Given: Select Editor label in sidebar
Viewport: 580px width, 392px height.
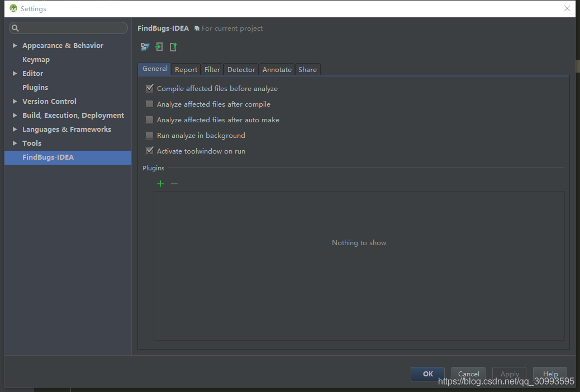Looking at the screenshot, I should 32,73.
